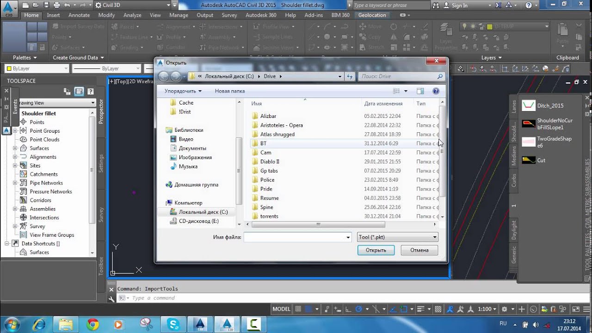The height and width of the screenshot is (333, 592).
Task: Open Google Chrome from the taskbar
Action: click(x=92, y=324)
